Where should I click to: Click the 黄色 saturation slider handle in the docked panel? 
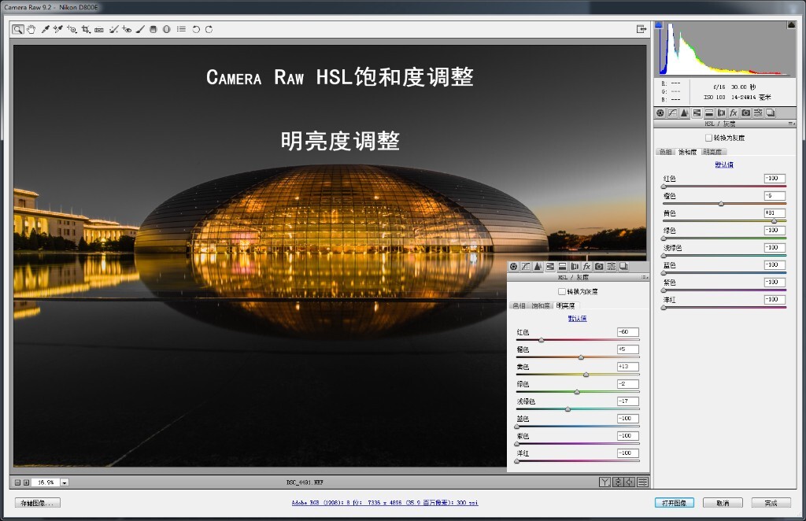775,221
